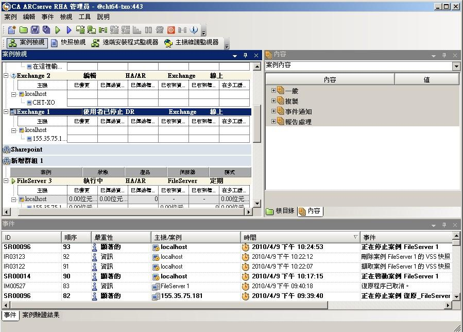Open the 案例內容 dropdown list

click(x=456, y=66)
